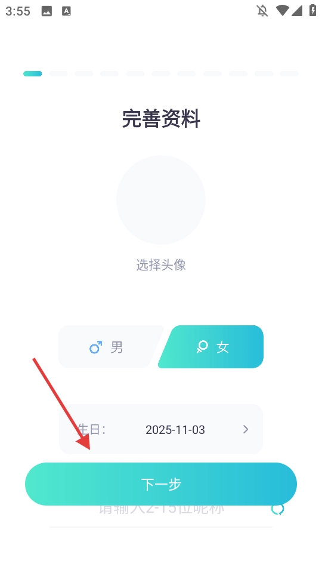Tap the cellular signal icon
This screenshot has height=573, width=322.
[297, 11]
